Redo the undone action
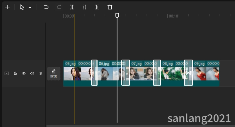The image size is (235, 127). [59, 7]
